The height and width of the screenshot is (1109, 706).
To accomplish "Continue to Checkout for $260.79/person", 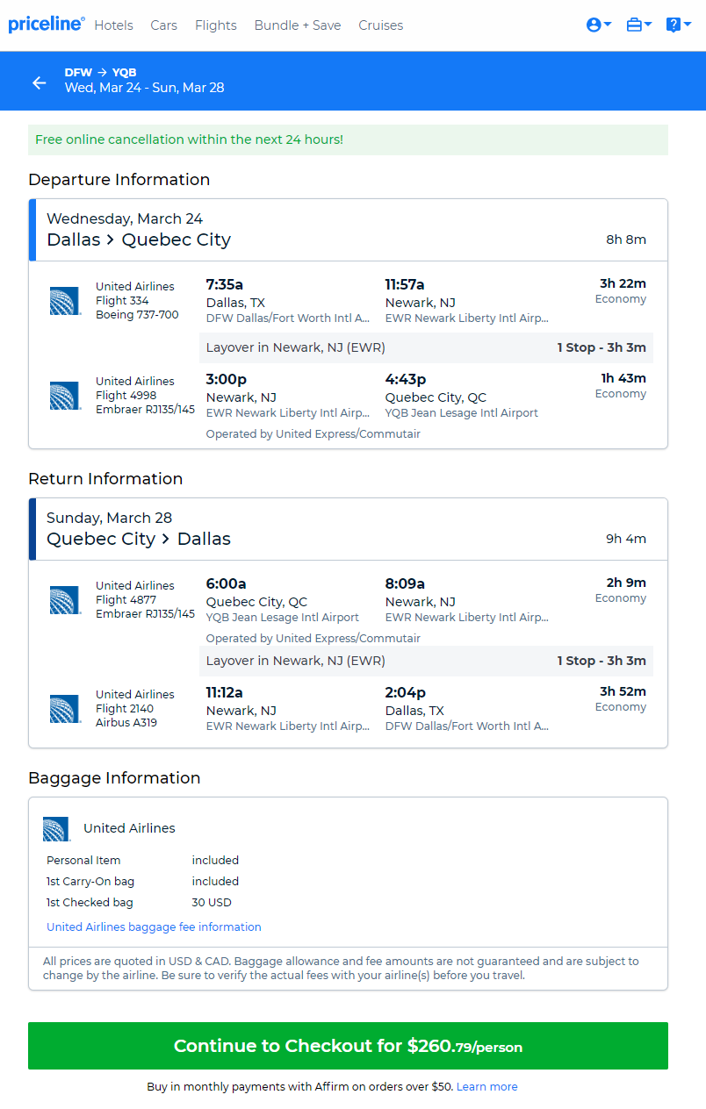I will pos(348,1046).
